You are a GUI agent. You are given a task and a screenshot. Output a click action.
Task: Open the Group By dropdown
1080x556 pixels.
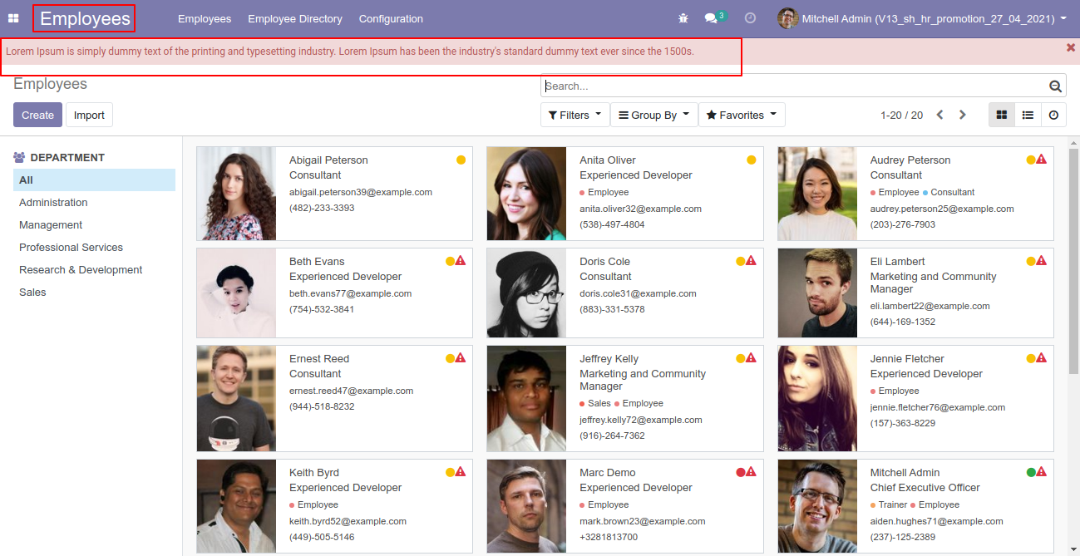654,116
